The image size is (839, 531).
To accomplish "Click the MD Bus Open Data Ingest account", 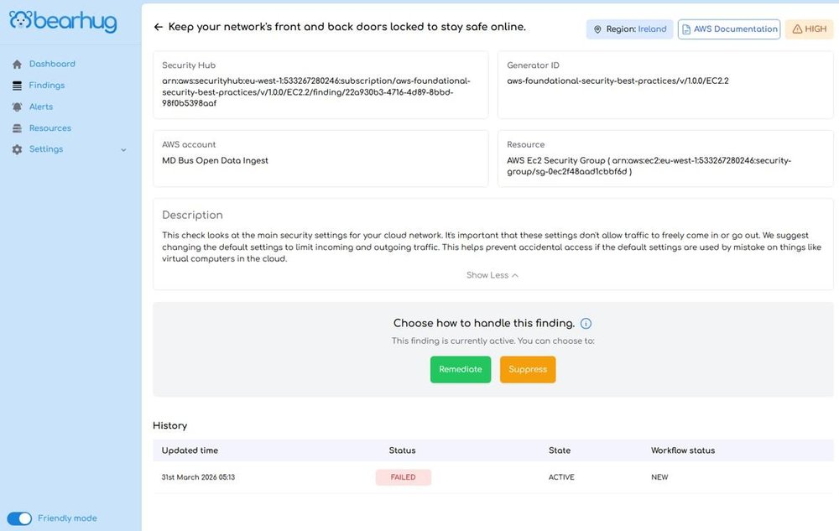I will 215,160.
